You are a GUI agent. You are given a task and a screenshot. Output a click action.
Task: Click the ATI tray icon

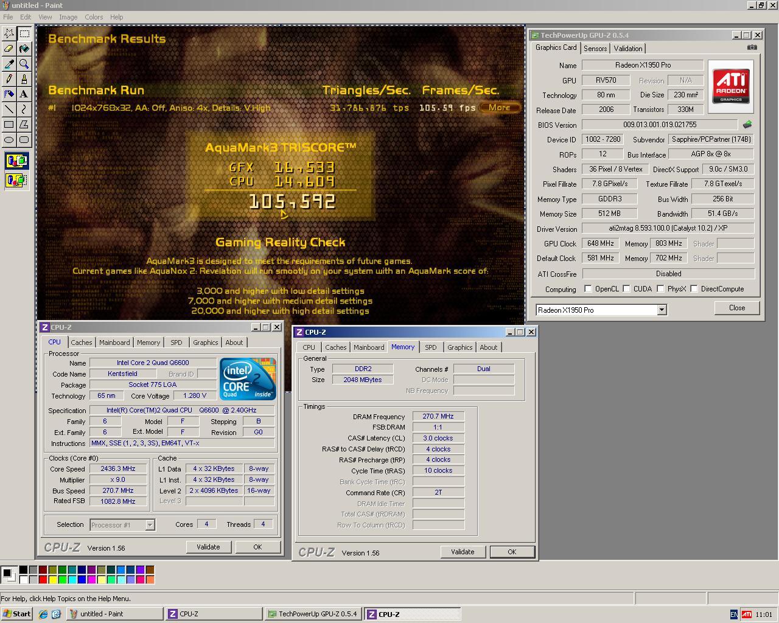click(746, 614)
